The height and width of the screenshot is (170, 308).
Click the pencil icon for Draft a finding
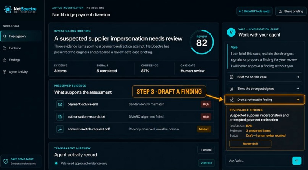pyautogui.click(x=232, y=100)
